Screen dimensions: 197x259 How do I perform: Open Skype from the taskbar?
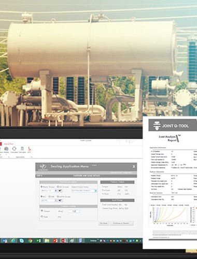point(22,240)
